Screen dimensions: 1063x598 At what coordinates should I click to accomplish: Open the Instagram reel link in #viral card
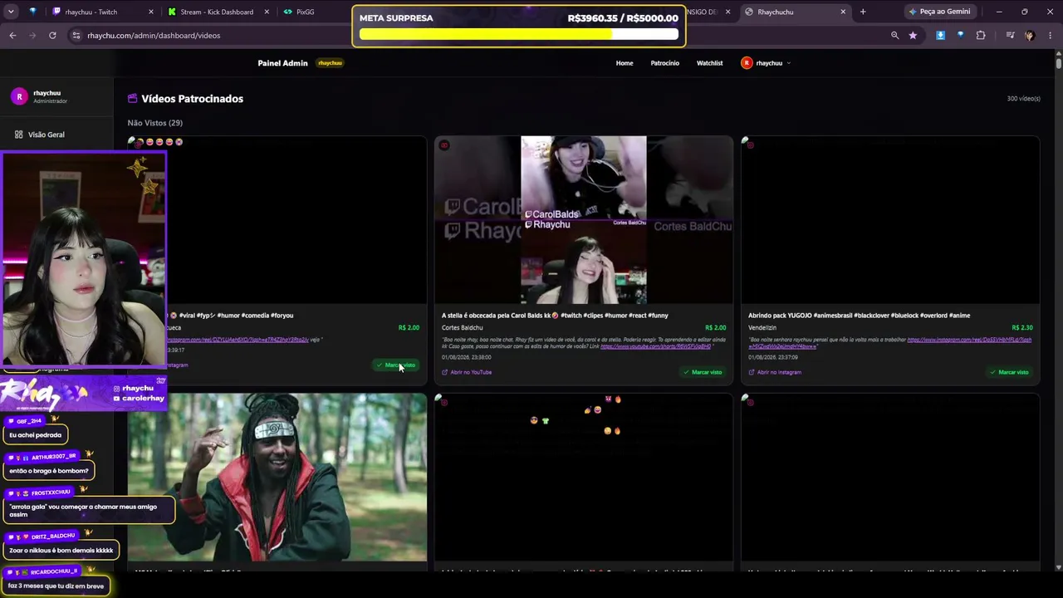pos(238,340)
